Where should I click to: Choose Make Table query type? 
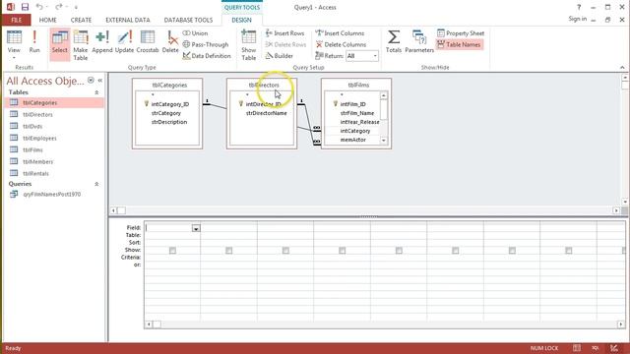point(81,45)
